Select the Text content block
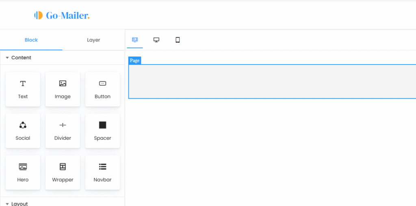The height and width of the screenshot is (206, 416). pos(23,89)
